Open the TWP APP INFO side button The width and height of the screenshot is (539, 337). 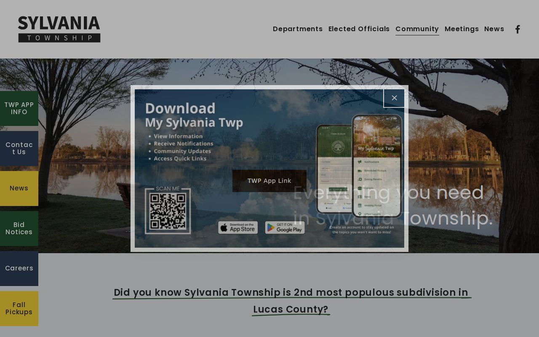tap(19, 108)
